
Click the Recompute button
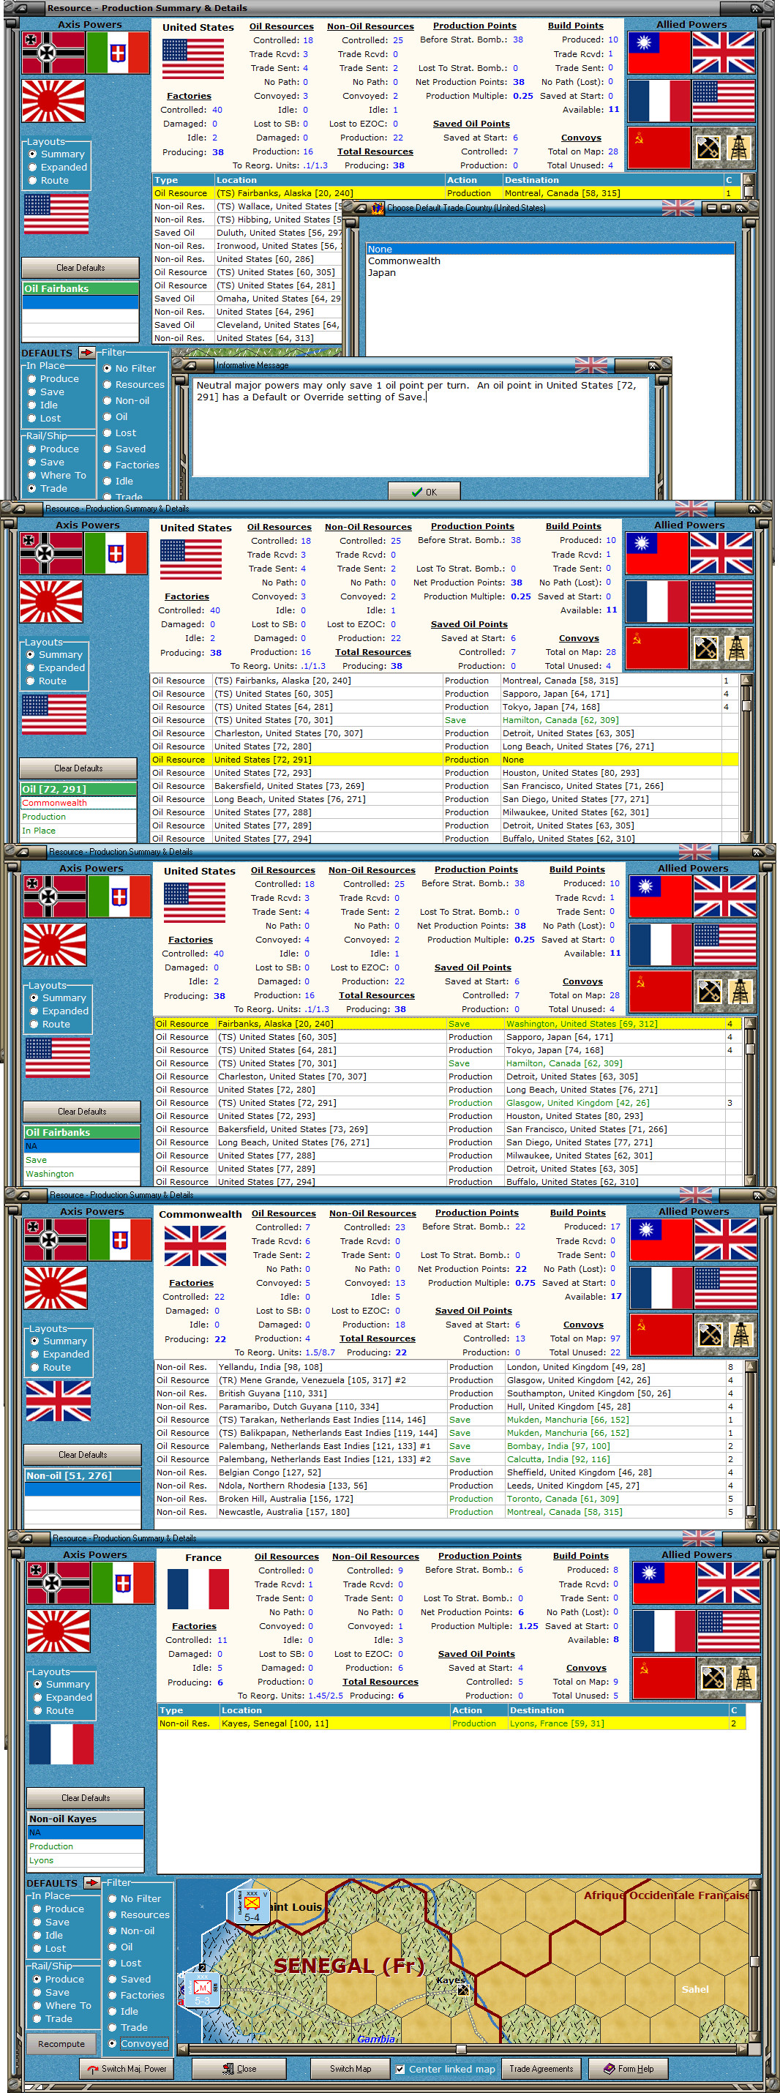[x=61, y=2043]
